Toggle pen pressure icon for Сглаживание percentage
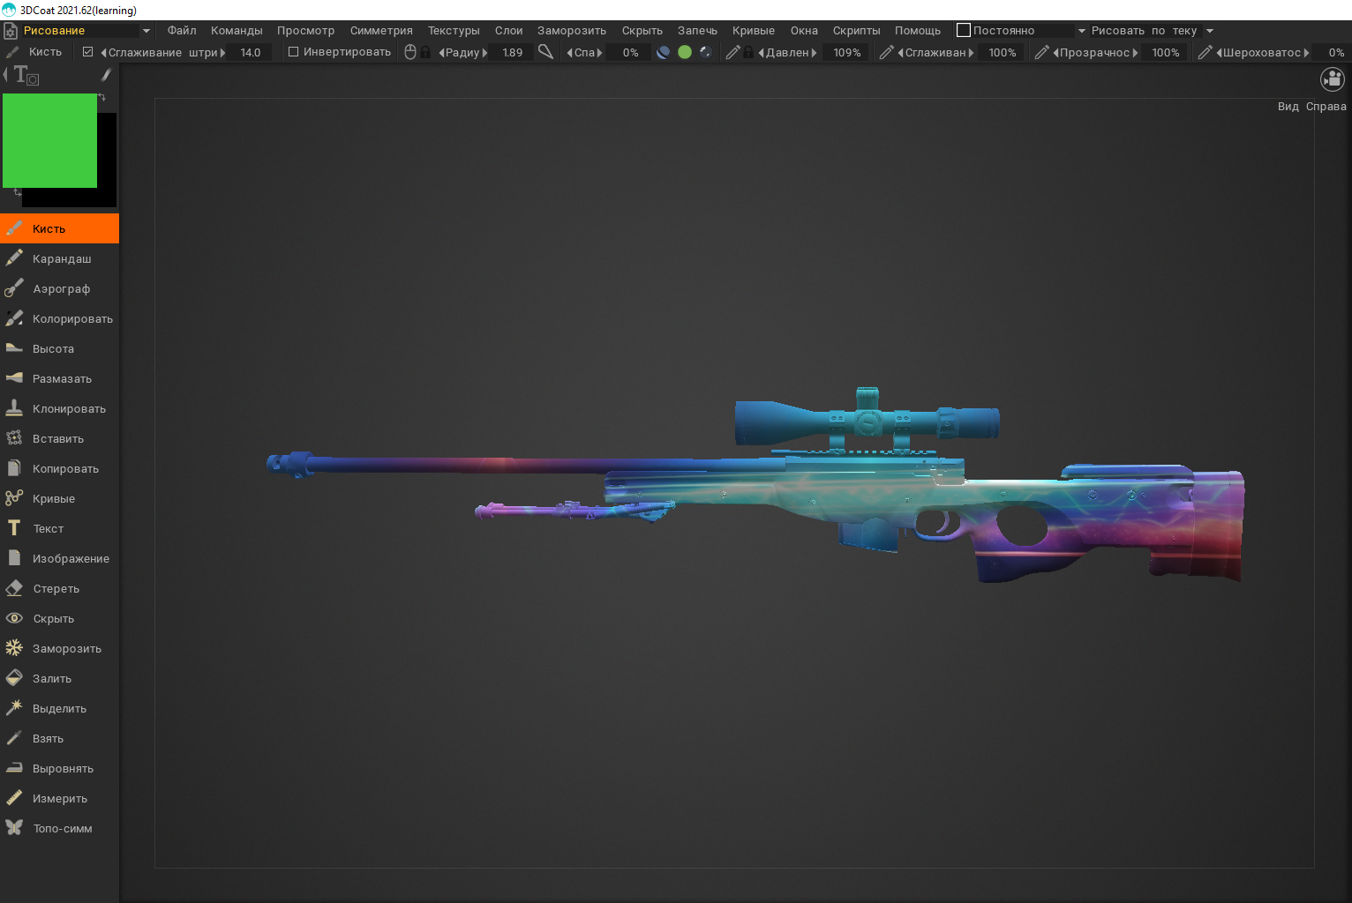Viewport: 1352px width, 903px height. coord(887,52)
